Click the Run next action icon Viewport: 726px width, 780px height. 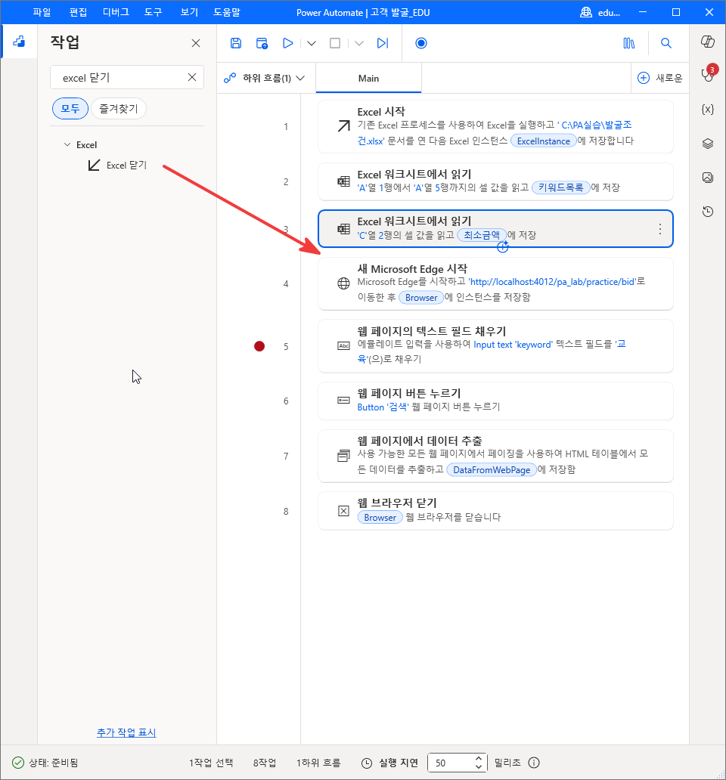click(382, 43)
